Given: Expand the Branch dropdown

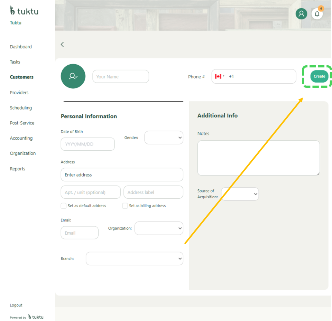Looking at the screenshot, I should (x=134, y=258).
